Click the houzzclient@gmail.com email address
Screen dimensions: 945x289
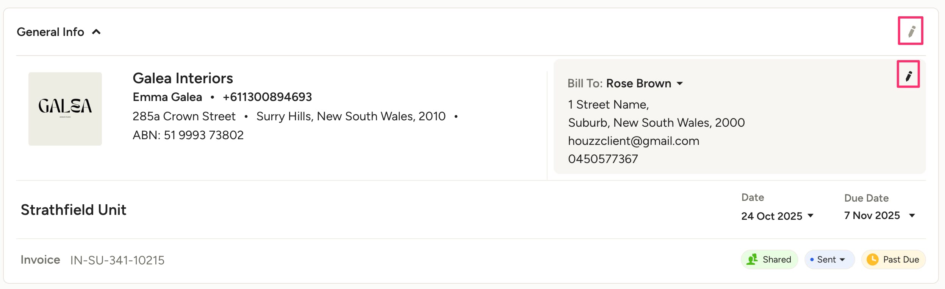[x=634, y=141]
